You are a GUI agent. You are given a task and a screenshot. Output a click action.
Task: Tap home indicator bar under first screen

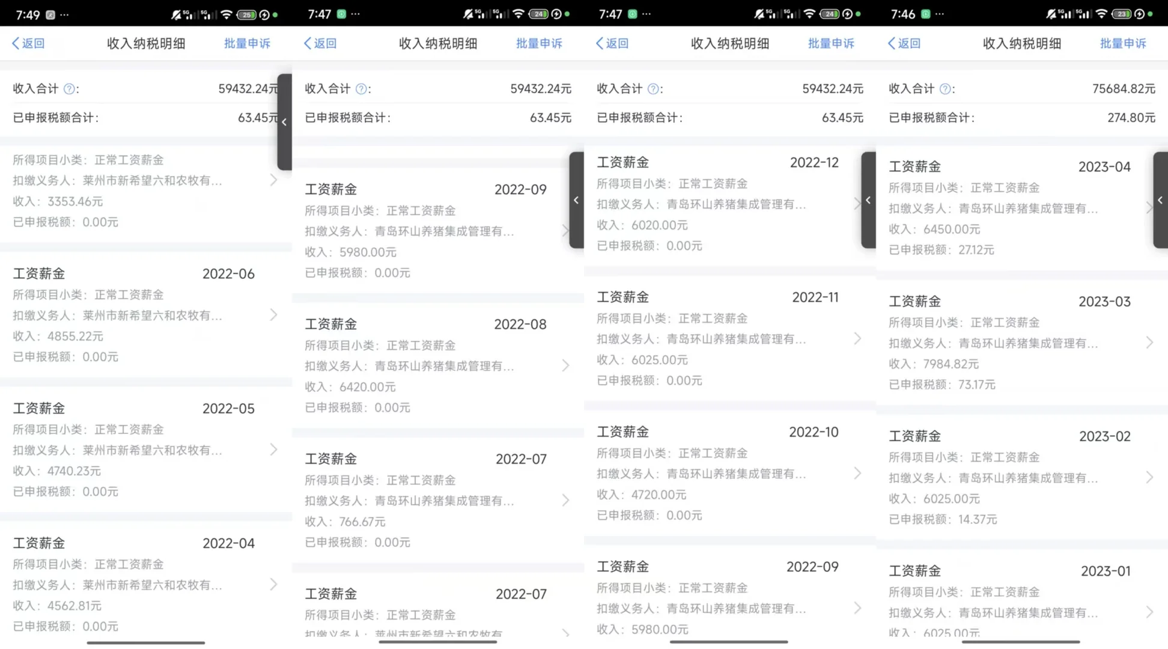146,642
